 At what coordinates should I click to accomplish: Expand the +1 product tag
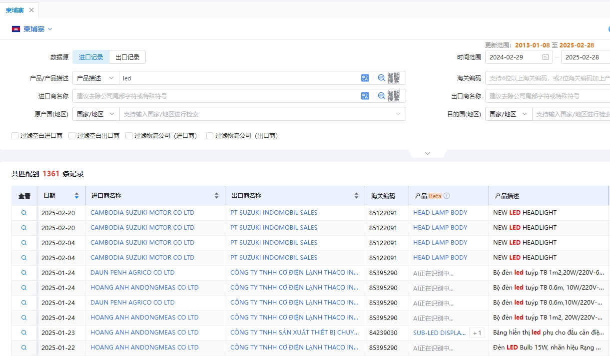(x=477, y=333)
